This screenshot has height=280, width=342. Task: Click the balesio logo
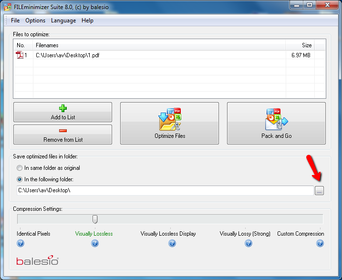(x=37, y=261)
